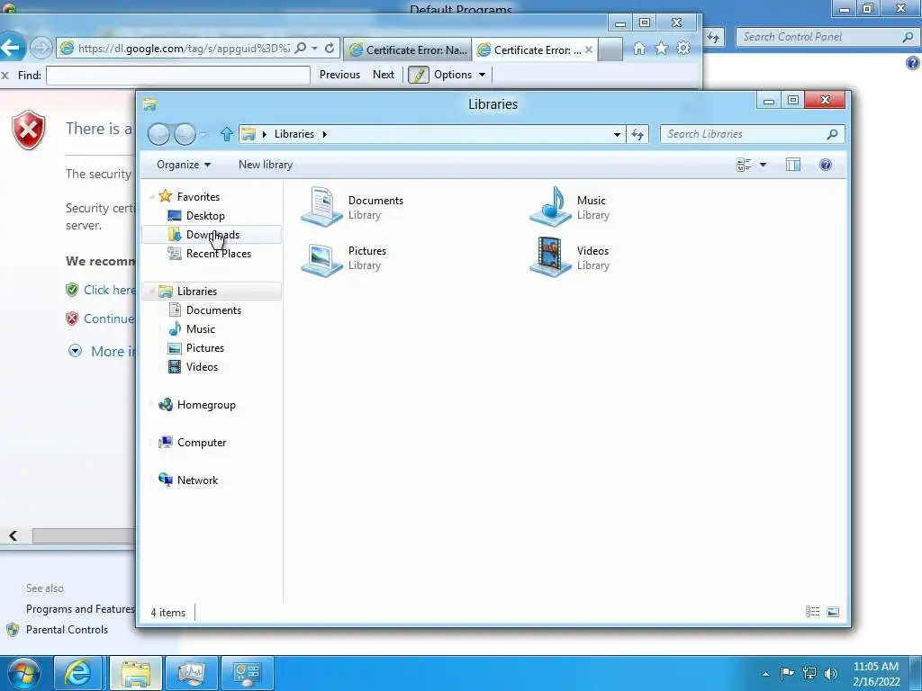Open the Videos library icon
Viewport: 922px width, 691px height.
[x=550, y=257]
